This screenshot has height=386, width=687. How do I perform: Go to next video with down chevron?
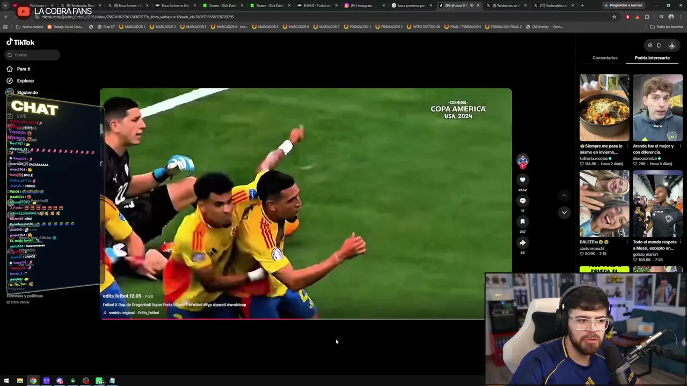pos(564,212)
